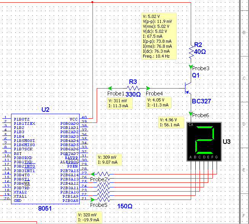Click pin label P1B5MOSI on U2

[x=24, y=141]
